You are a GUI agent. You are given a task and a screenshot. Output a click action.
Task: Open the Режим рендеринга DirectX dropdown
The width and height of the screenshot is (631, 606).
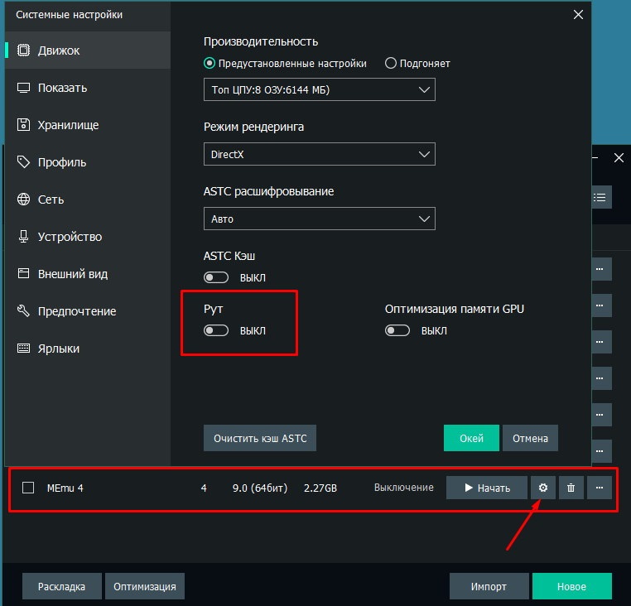[320, 154]
